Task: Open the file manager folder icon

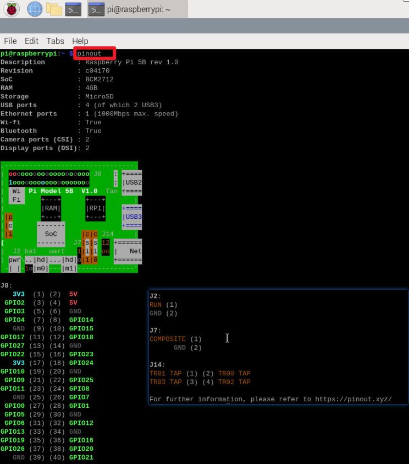Action: [54, 9]
